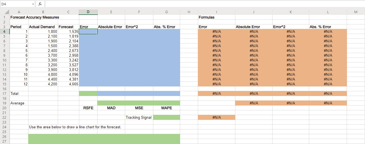Click the #N/A Average cell in column K
This screenshot has width=365, height=144.
point(291,103)
